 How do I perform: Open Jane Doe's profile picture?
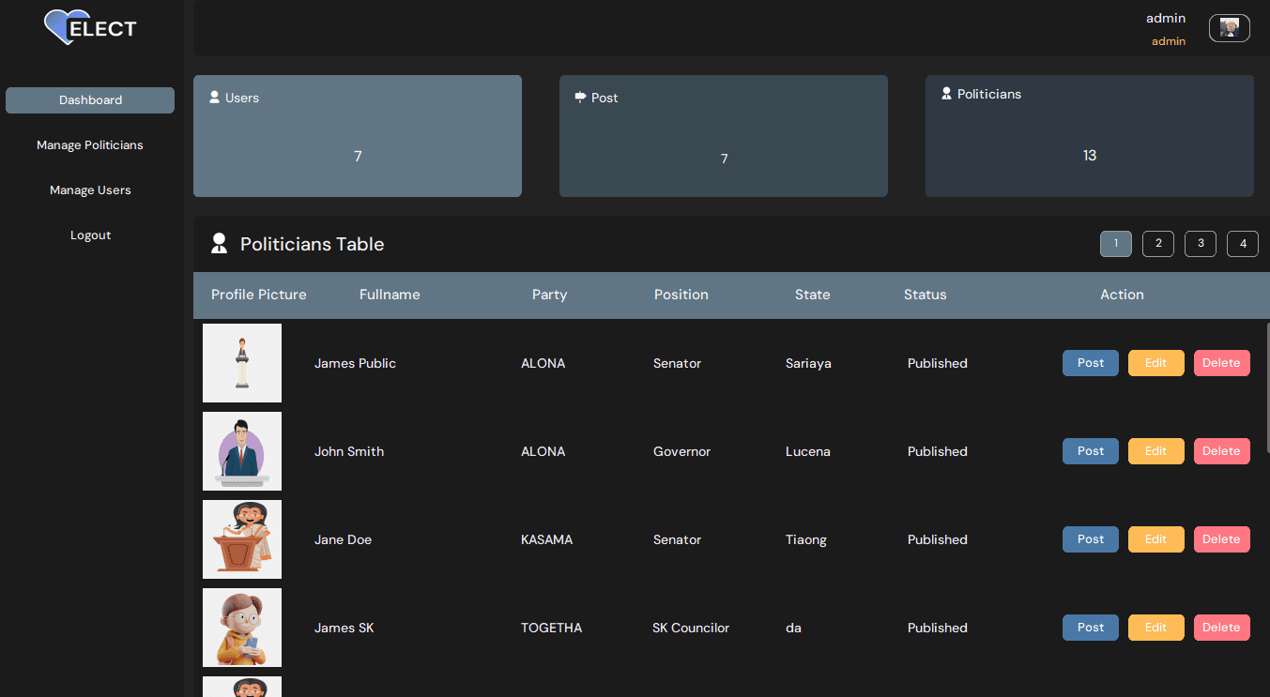pos(242,539)
